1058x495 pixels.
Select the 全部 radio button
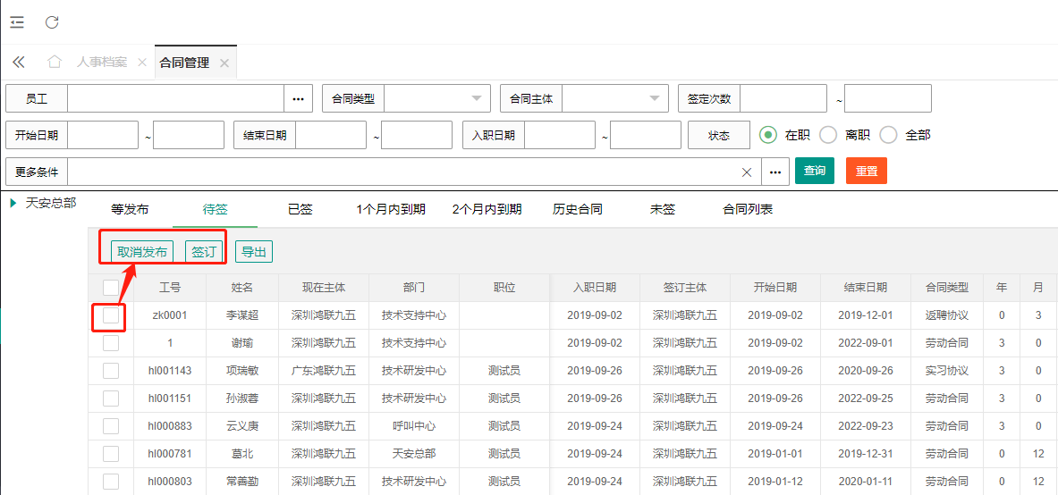click(888, 135)
